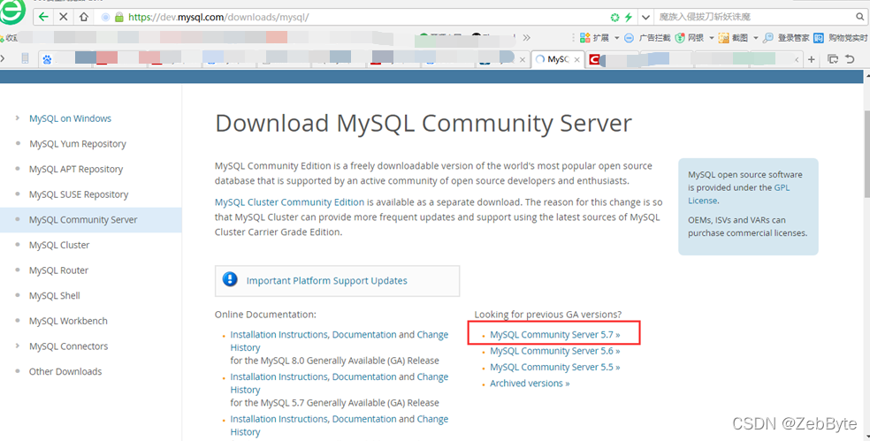
Task: Open a new tab with plus icon
Action: click(811, 59)
